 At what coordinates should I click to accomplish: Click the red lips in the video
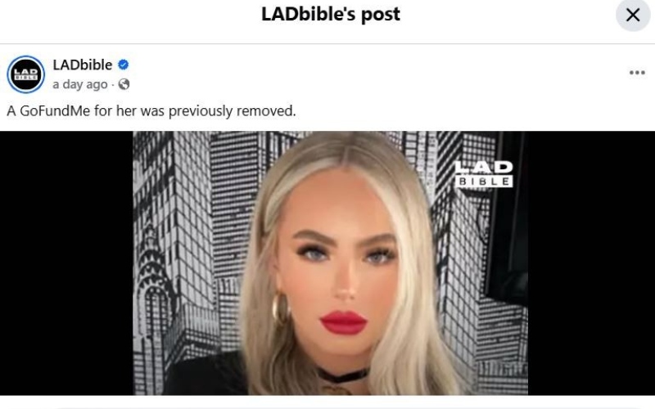coord(343,322)
